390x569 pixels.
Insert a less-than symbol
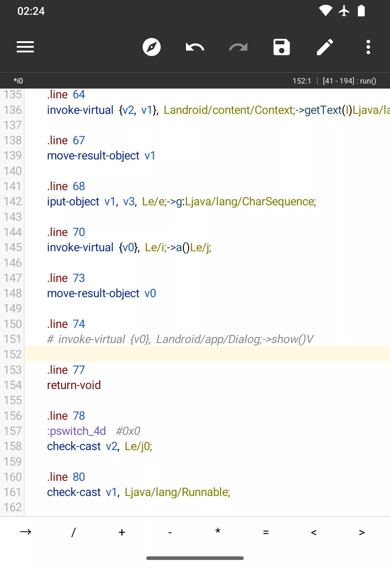314,532
